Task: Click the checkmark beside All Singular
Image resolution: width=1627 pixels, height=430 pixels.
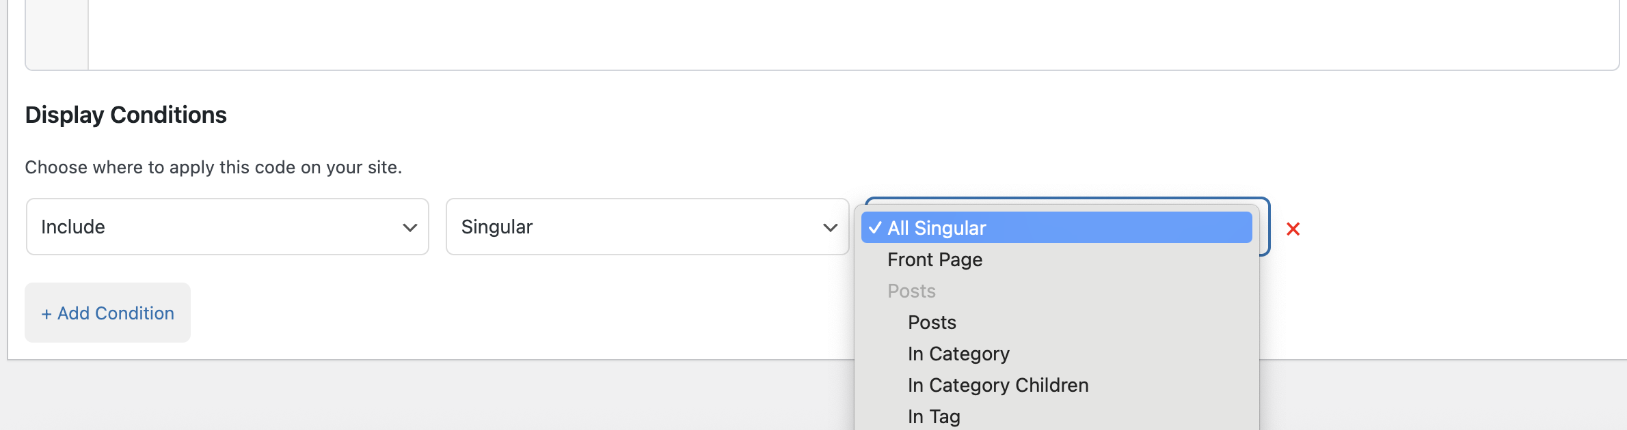Action: tap(875, 228)
